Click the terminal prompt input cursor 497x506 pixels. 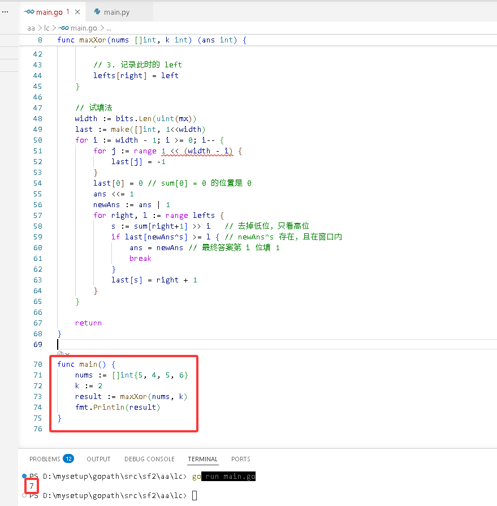(195, 495)
